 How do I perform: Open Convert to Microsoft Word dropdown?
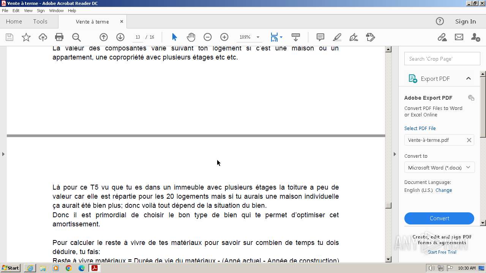[x=440, y=168]
